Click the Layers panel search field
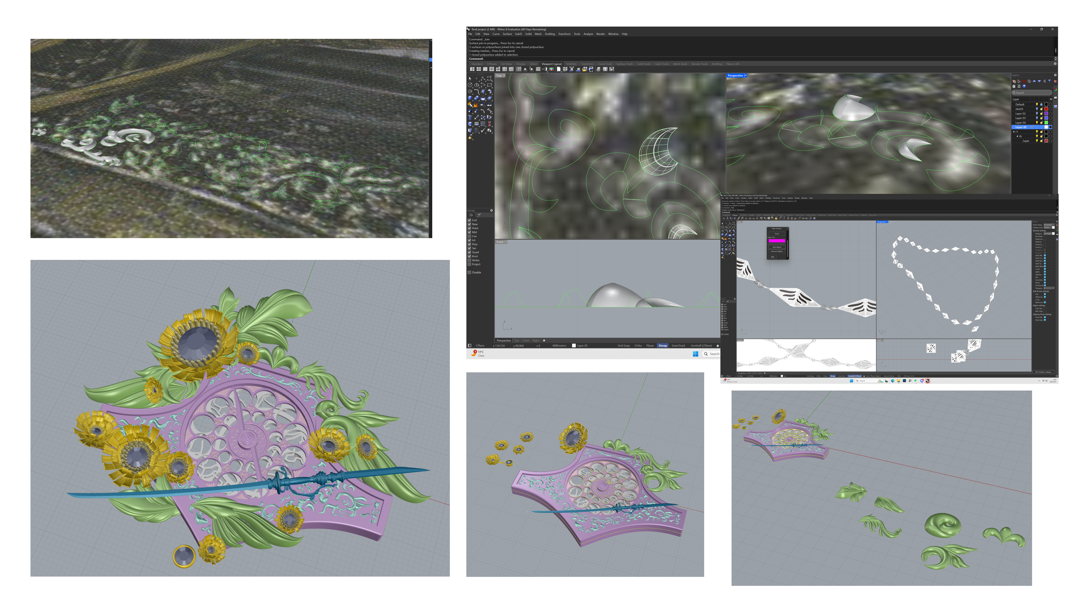Image resolution: width=1074 pixels, height=604 pixels. (1032, 93)
